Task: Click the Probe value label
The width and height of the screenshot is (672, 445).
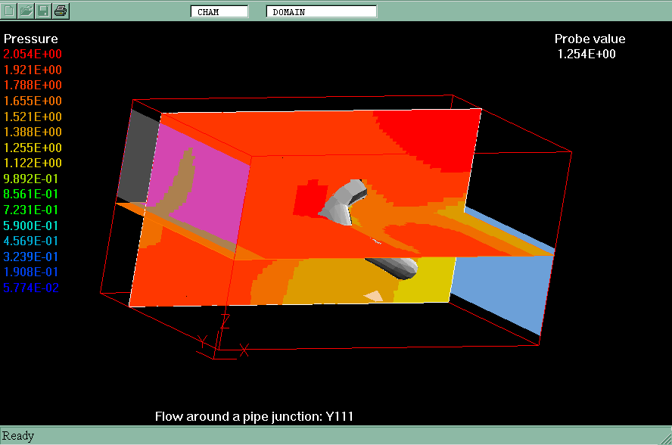Action: coord(590,39)
